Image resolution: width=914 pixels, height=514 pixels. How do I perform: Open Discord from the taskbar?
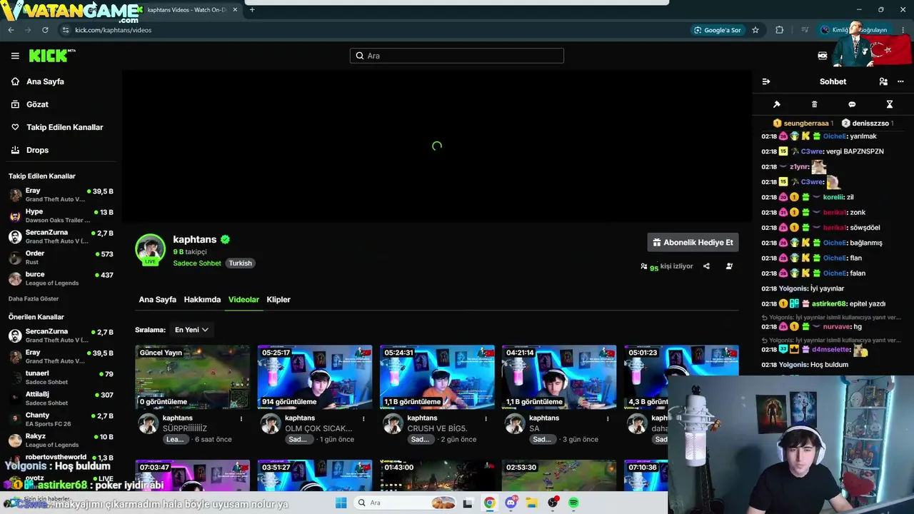pyautogui.click(x=511, y=503)
